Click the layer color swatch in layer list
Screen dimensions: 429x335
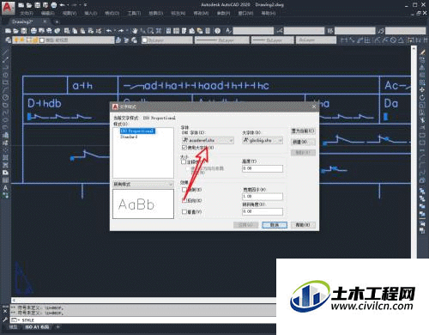pos(42,40)
